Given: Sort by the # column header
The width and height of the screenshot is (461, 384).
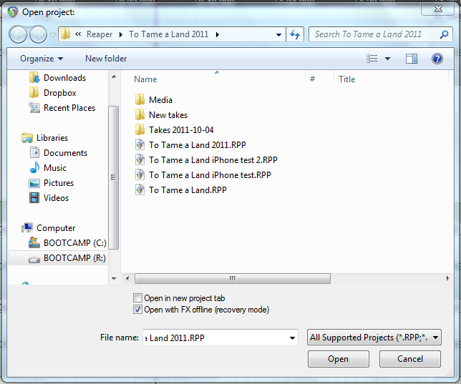Looking at the screenshot, I should (x=313, y=79).
